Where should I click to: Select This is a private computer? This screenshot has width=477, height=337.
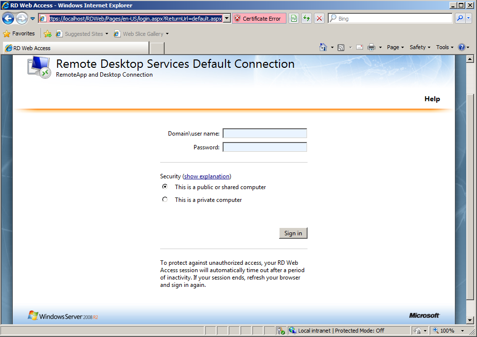click(165, 199)
